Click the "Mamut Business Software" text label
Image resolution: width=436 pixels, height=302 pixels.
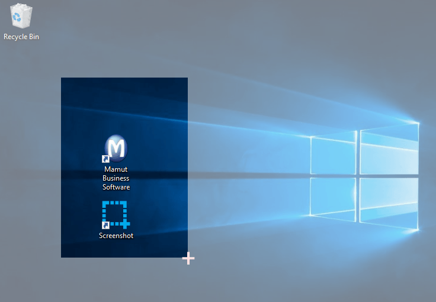116,178
